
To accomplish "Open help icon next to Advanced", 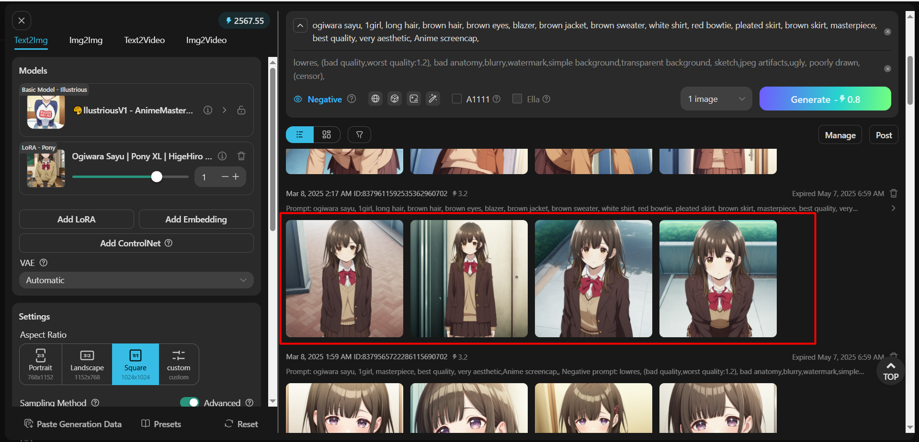I will coord(250,403).
